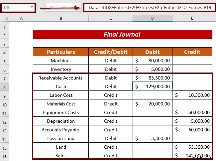Image resolution: width=216 pixels, height=161 pixels.
Task: Select the Receivable Accounts cell
Action: click(61, 78)
